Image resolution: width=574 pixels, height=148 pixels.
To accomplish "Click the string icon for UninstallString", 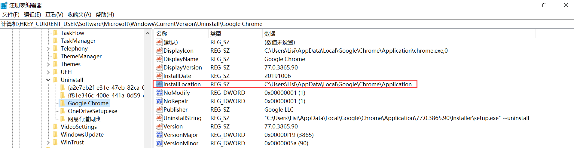I will point(159,118).
